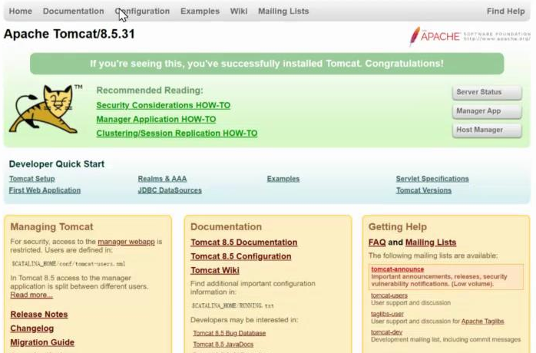This screenshot has width=536, height=353.
Task: Open tomcat-users mailing list link
Action: (389, 295)
